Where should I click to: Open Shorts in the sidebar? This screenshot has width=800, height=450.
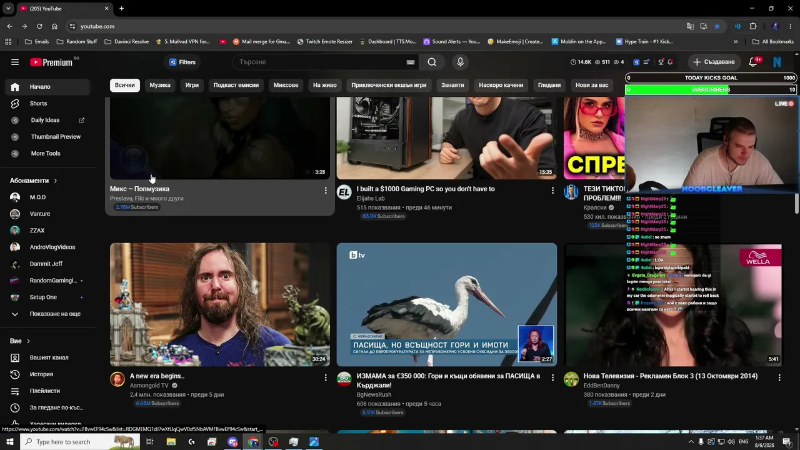pyautogui.click(x=49, y=103)
